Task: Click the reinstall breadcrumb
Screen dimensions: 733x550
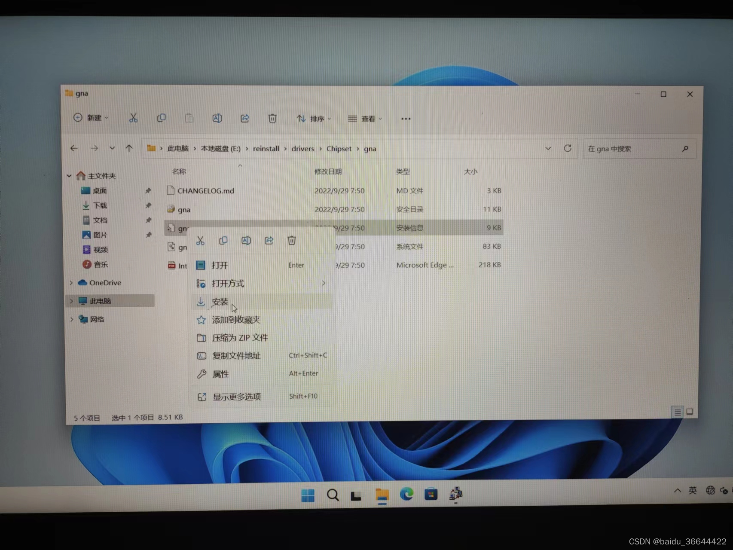Action: (266, 149)
